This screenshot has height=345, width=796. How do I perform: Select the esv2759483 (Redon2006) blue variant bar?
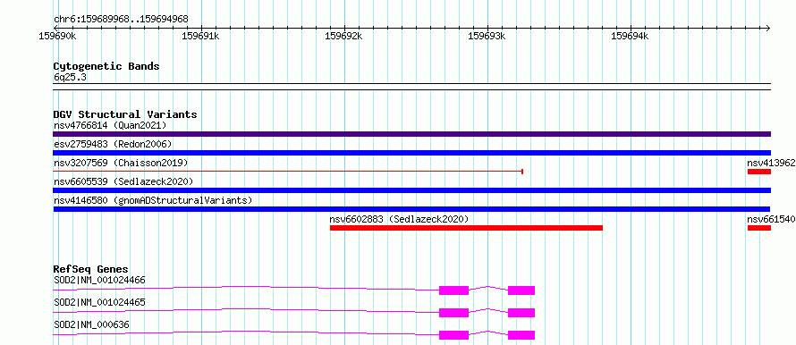(411, 153)
